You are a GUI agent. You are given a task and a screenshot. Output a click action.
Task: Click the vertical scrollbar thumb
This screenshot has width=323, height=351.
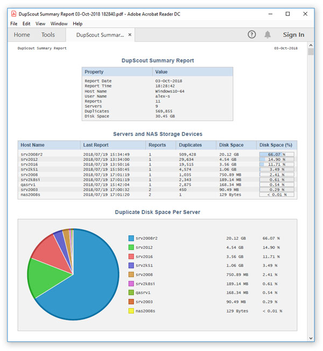coord(311,52)
